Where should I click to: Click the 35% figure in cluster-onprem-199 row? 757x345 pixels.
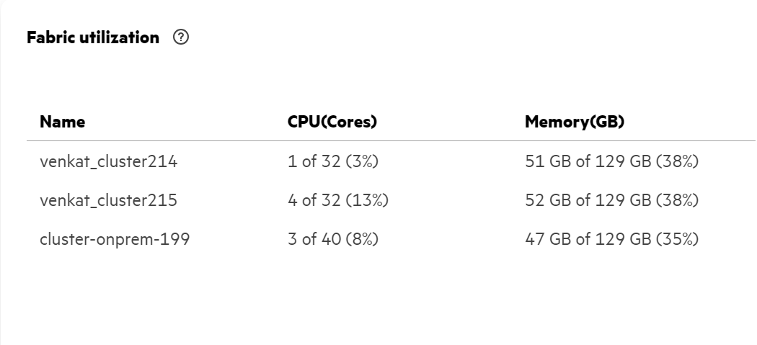click(678, 239)
